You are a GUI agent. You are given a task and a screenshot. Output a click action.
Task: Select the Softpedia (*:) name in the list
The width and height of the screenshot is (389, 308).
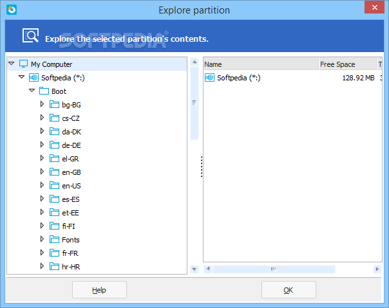(239, 78)
